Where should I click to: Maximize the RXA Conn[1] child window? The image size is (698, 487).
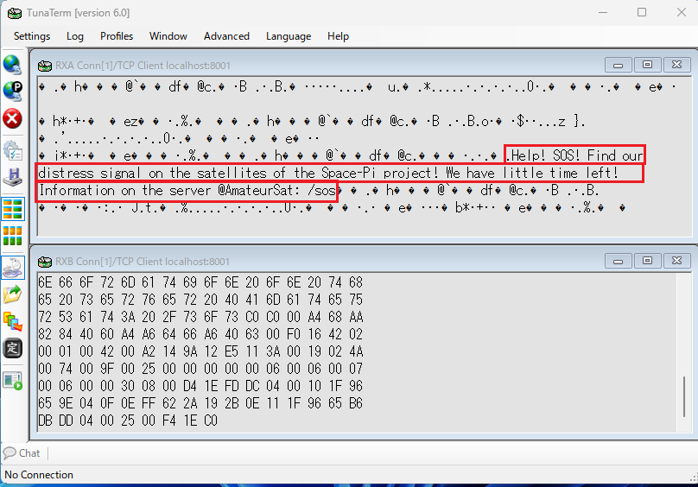(x=647, y=65)
